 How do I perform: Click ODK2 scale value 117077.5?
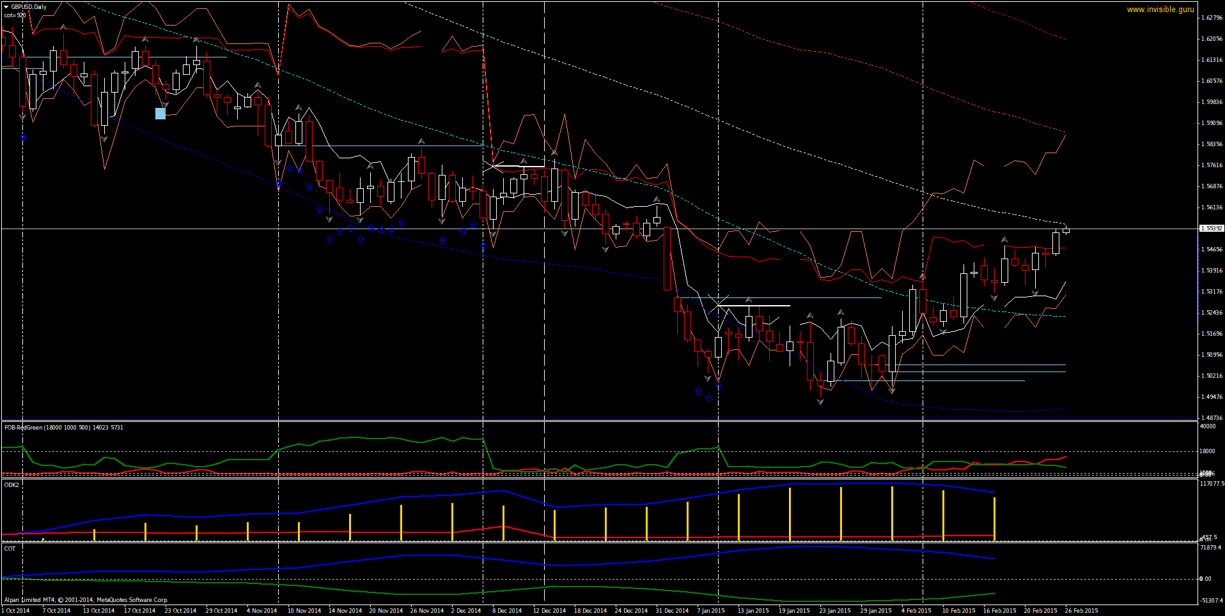click(1212, 484)
